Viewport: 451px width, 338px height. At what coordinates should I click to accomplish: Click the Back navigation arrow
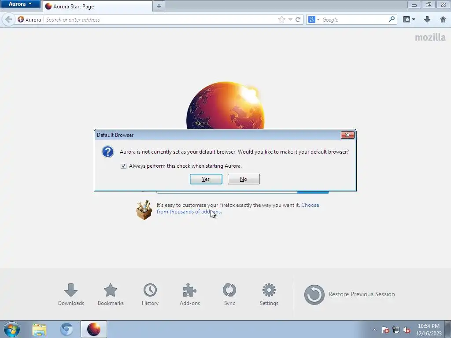point(9,19)
